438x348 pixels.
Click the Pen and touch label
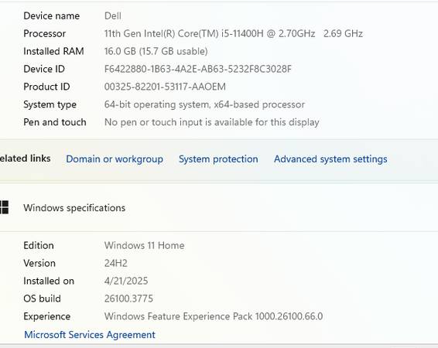55,122
